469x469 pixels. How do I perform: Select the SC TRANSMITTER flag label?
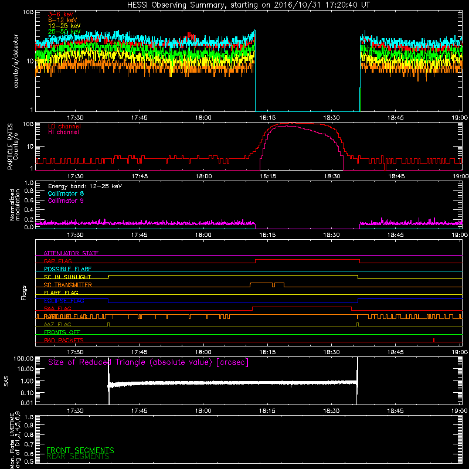68,285
